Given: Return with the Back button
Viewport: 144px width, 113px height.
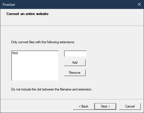Looking at the screenshot, I should 84,106.
